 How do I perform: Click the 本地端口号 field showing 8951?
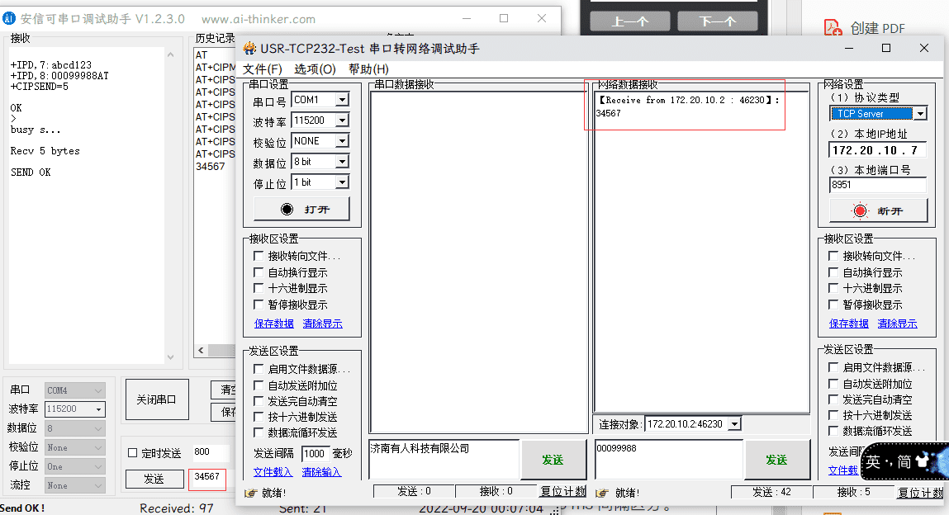click(877, 185)
